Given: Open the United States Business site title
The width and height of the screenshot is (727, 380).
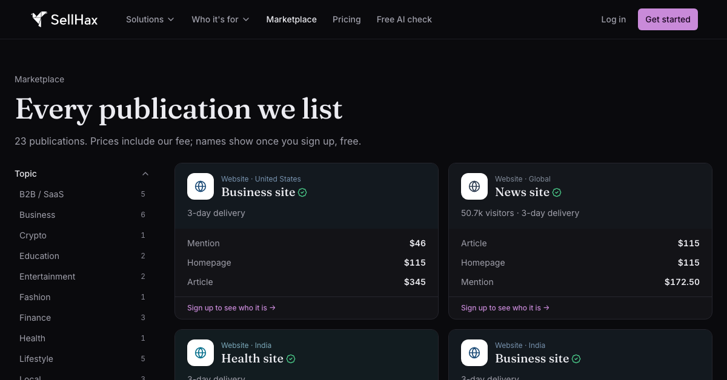Looking at the screenshot, I should [258, 192].
